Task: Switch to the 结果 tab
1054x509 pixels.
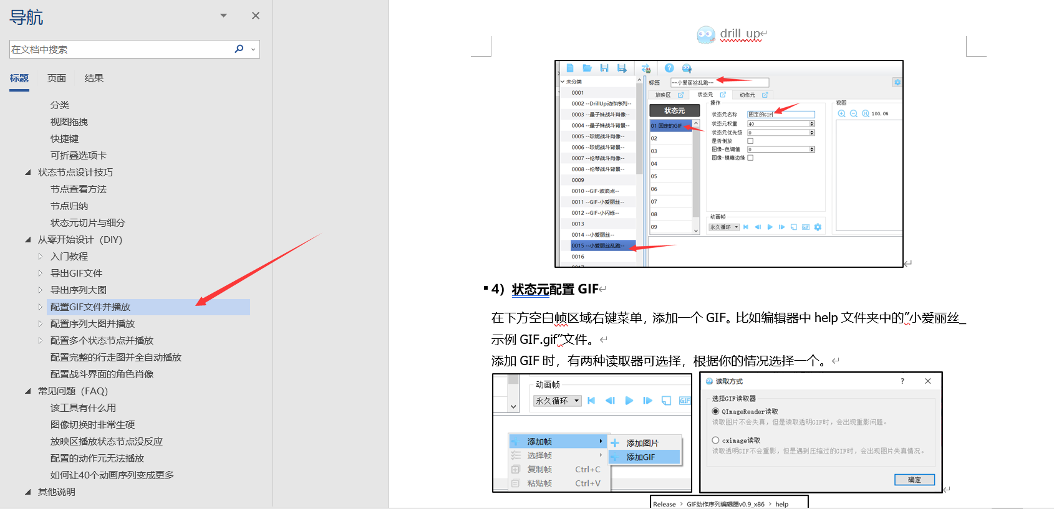Action: click(94, 78)
